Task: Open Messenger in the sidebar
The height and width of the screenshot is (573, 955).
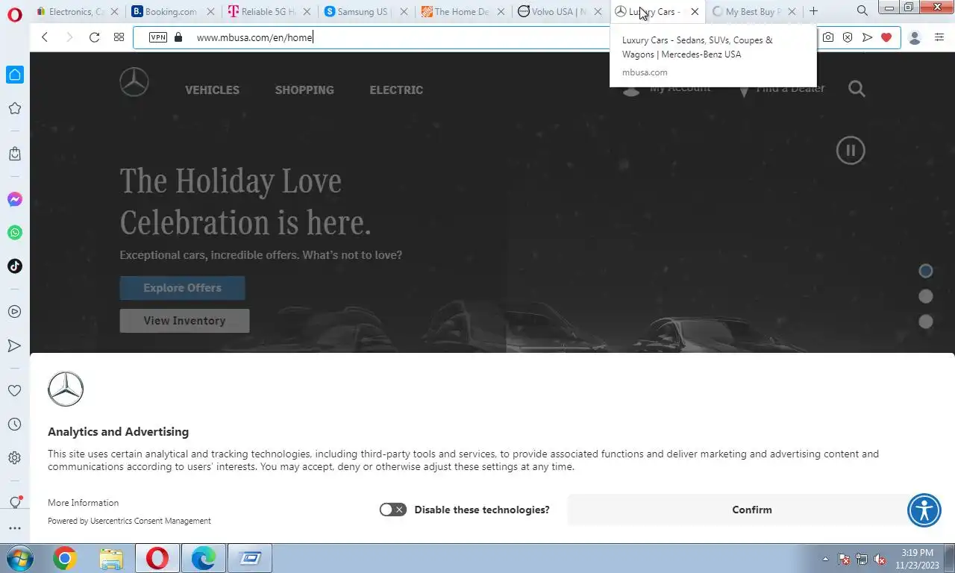Action: click(x=15, y=199)
